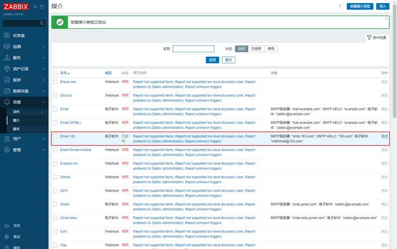This screenshot has width=397, height=249.
Task: Tick the Event-Driven Ansible row checkbox
Action: coord(55,150)
